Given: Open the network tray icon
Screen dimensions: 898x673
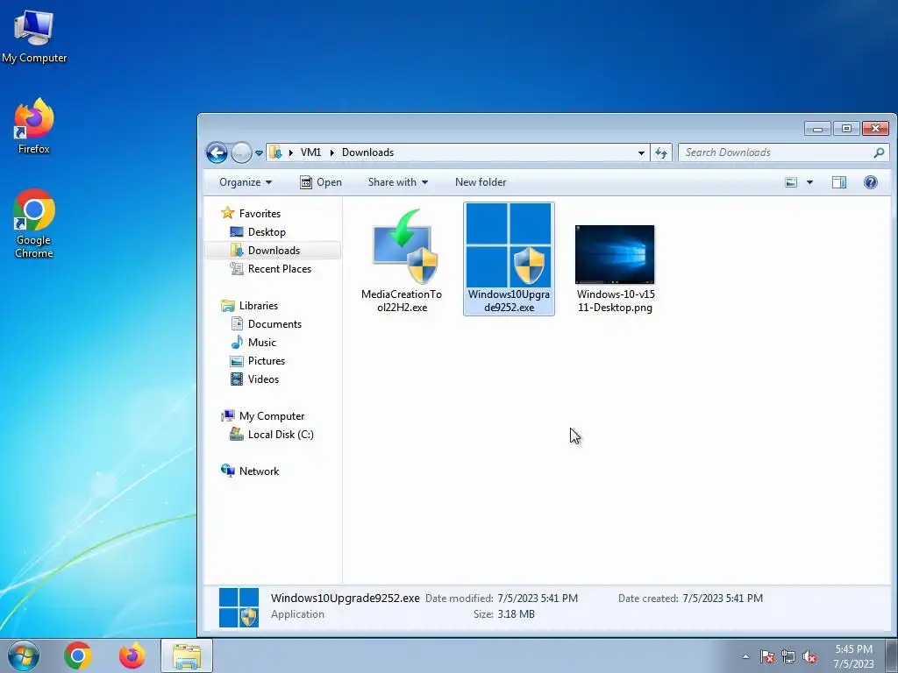Looking at the screenshot, I should 788,656.
